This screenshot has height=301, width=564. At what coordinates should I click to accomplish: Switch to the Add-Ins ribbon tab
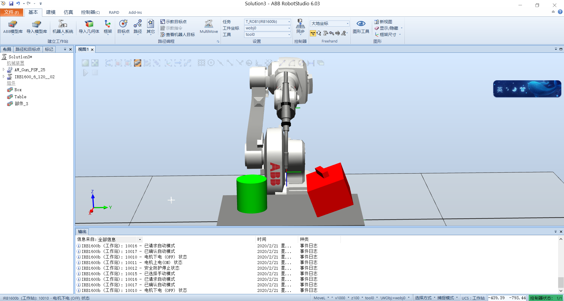135,12
